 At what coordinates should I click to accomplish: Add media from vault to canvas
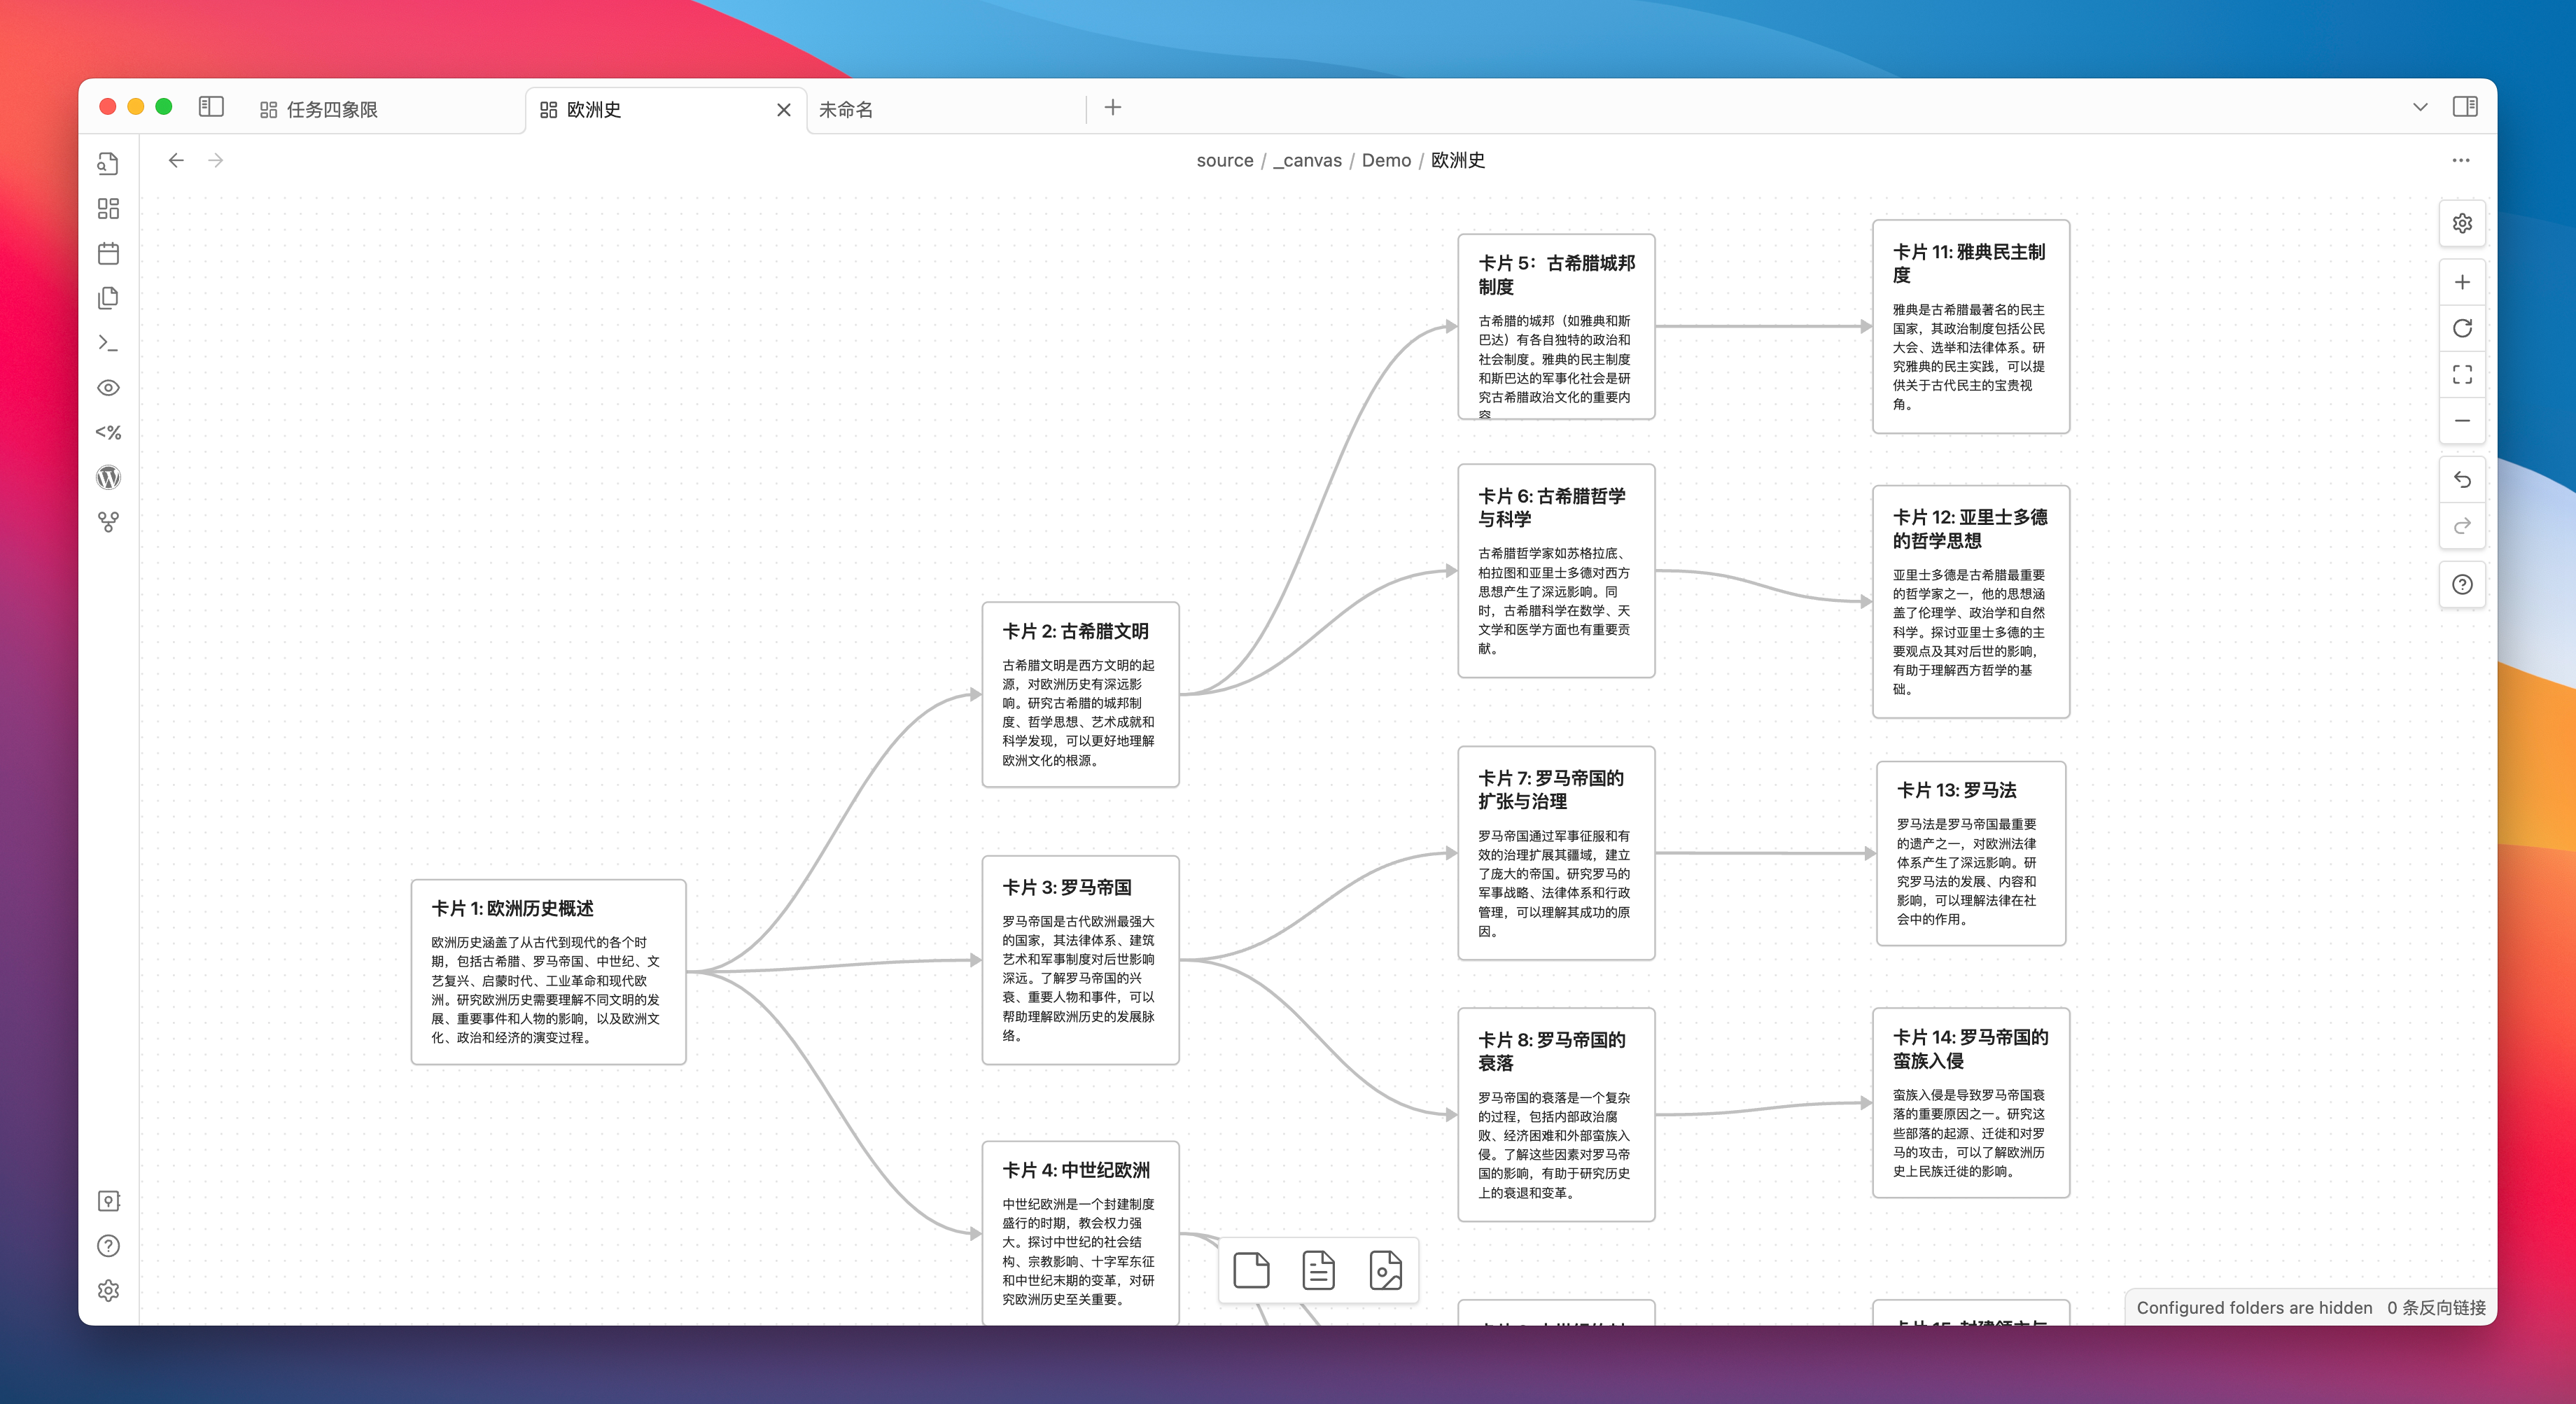pos(1385,1270)
